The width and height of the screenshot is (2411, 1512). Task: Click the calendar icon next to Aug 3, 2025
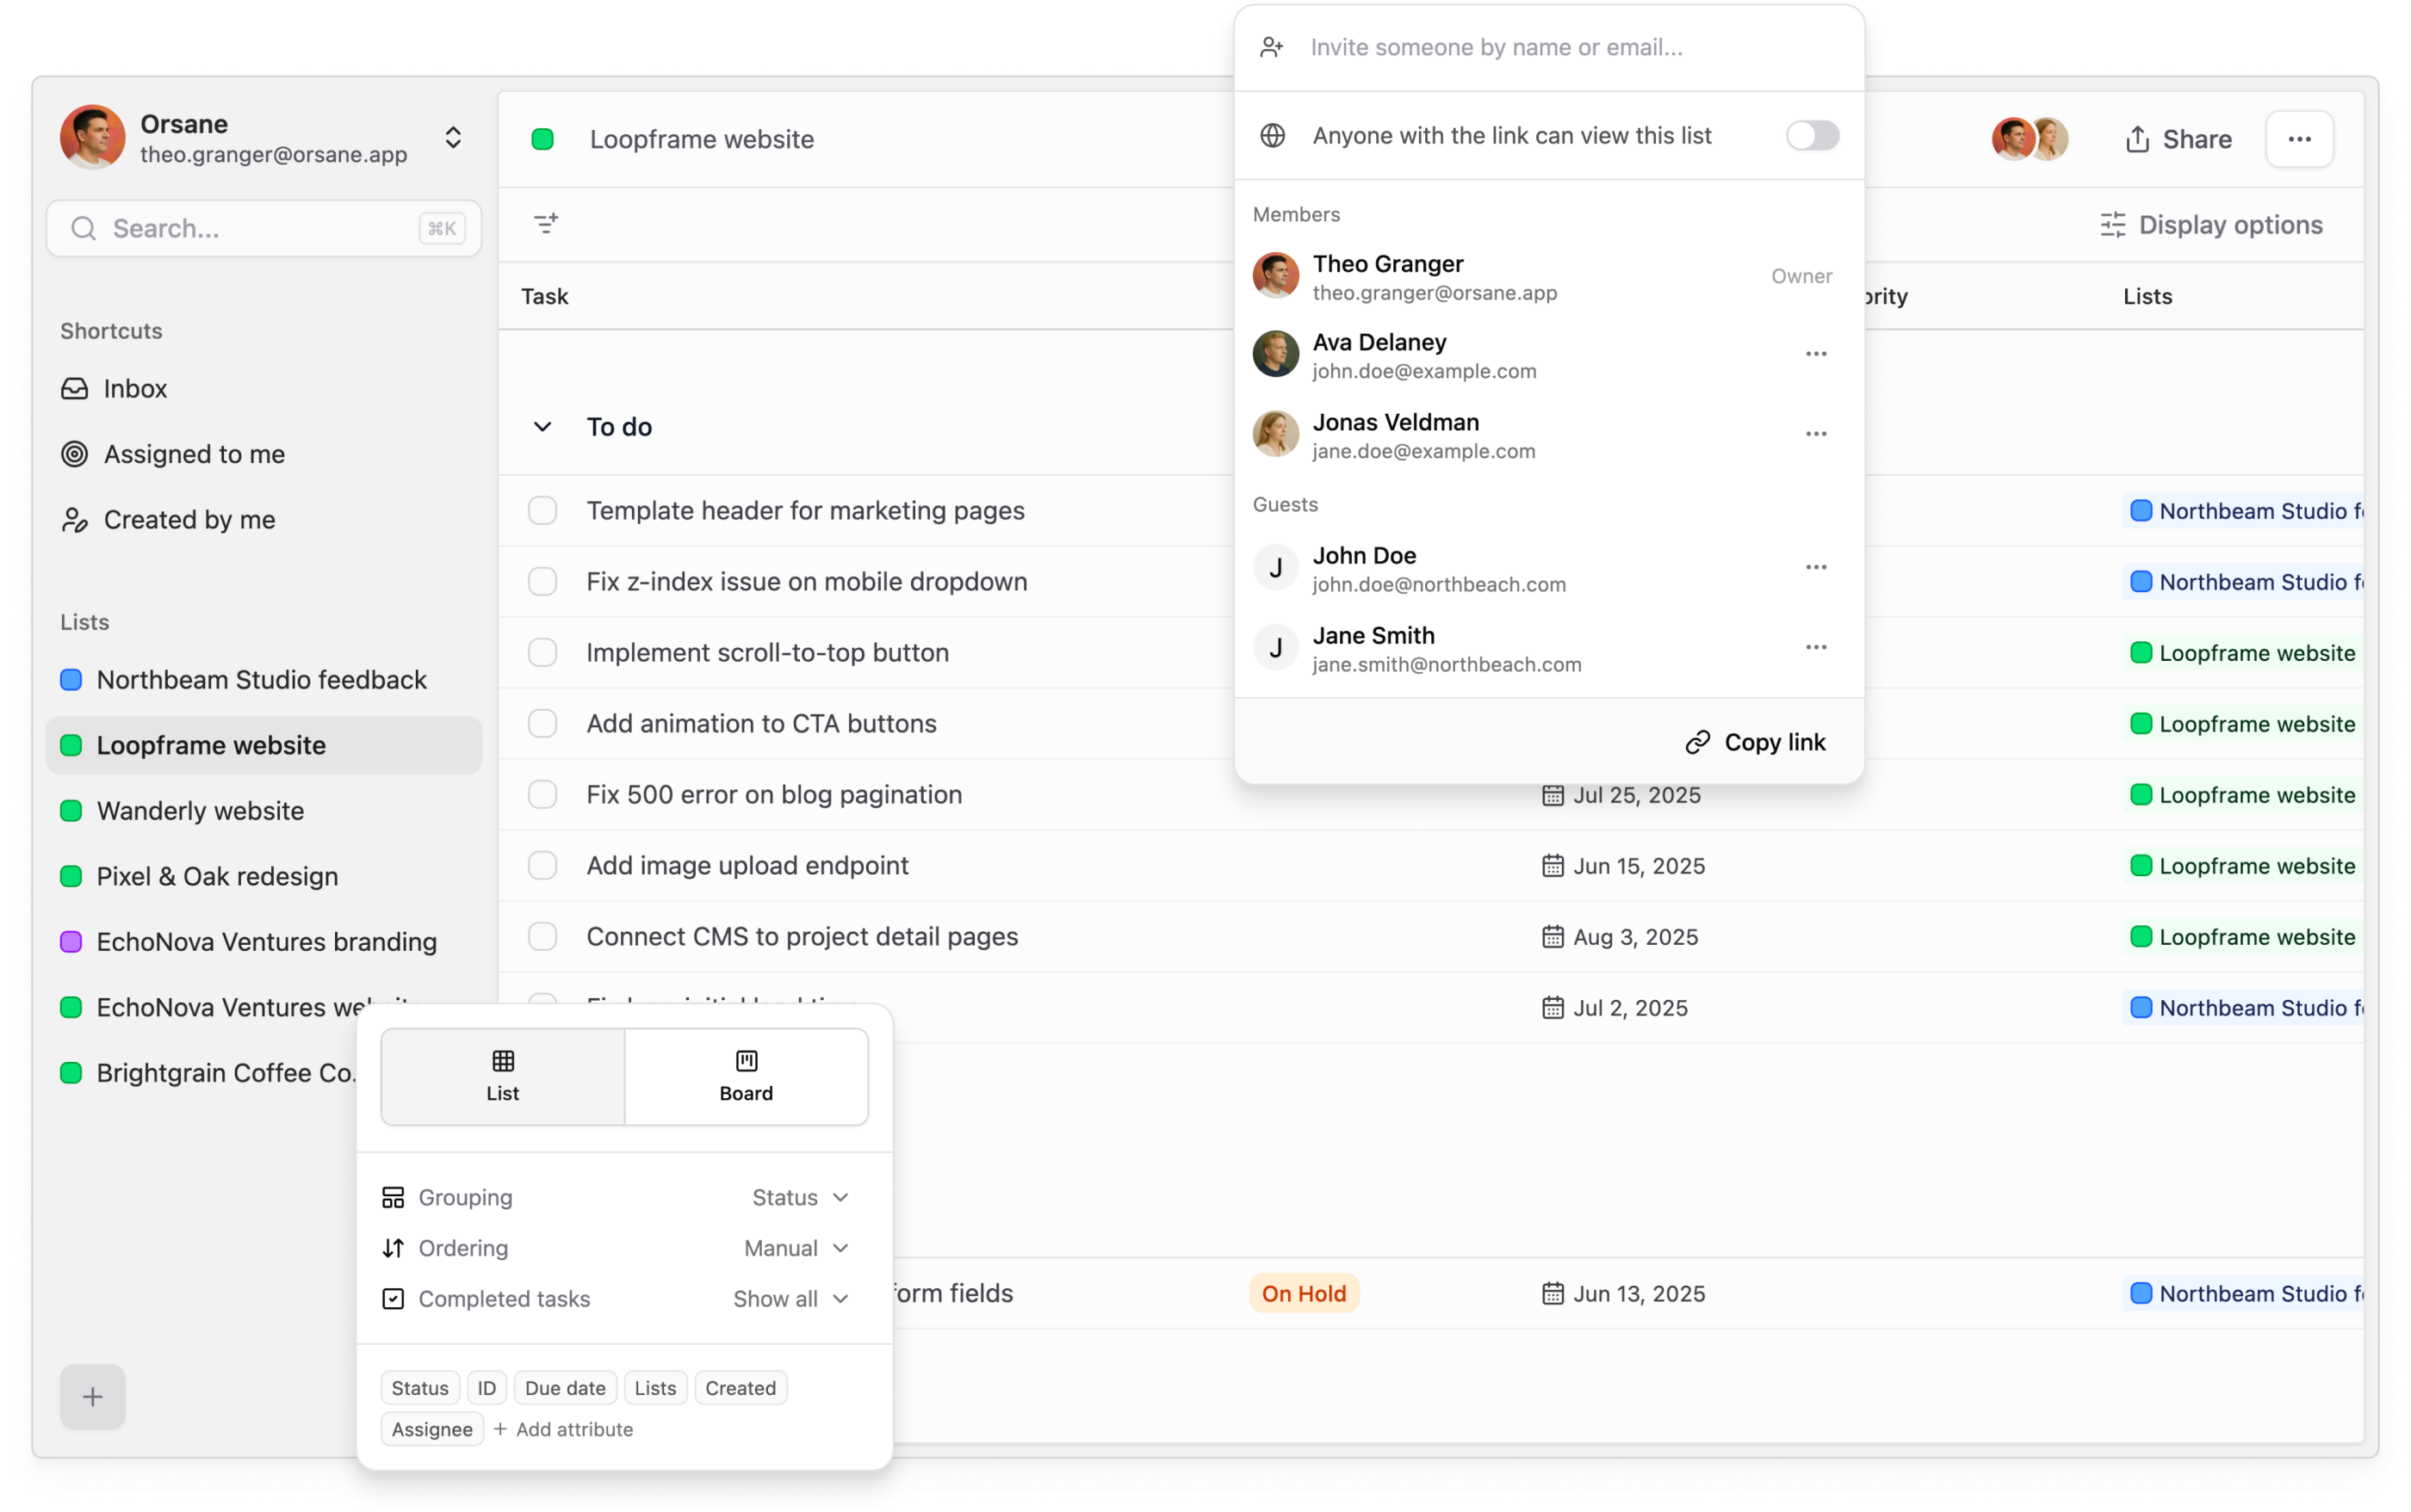point(1552,937)
